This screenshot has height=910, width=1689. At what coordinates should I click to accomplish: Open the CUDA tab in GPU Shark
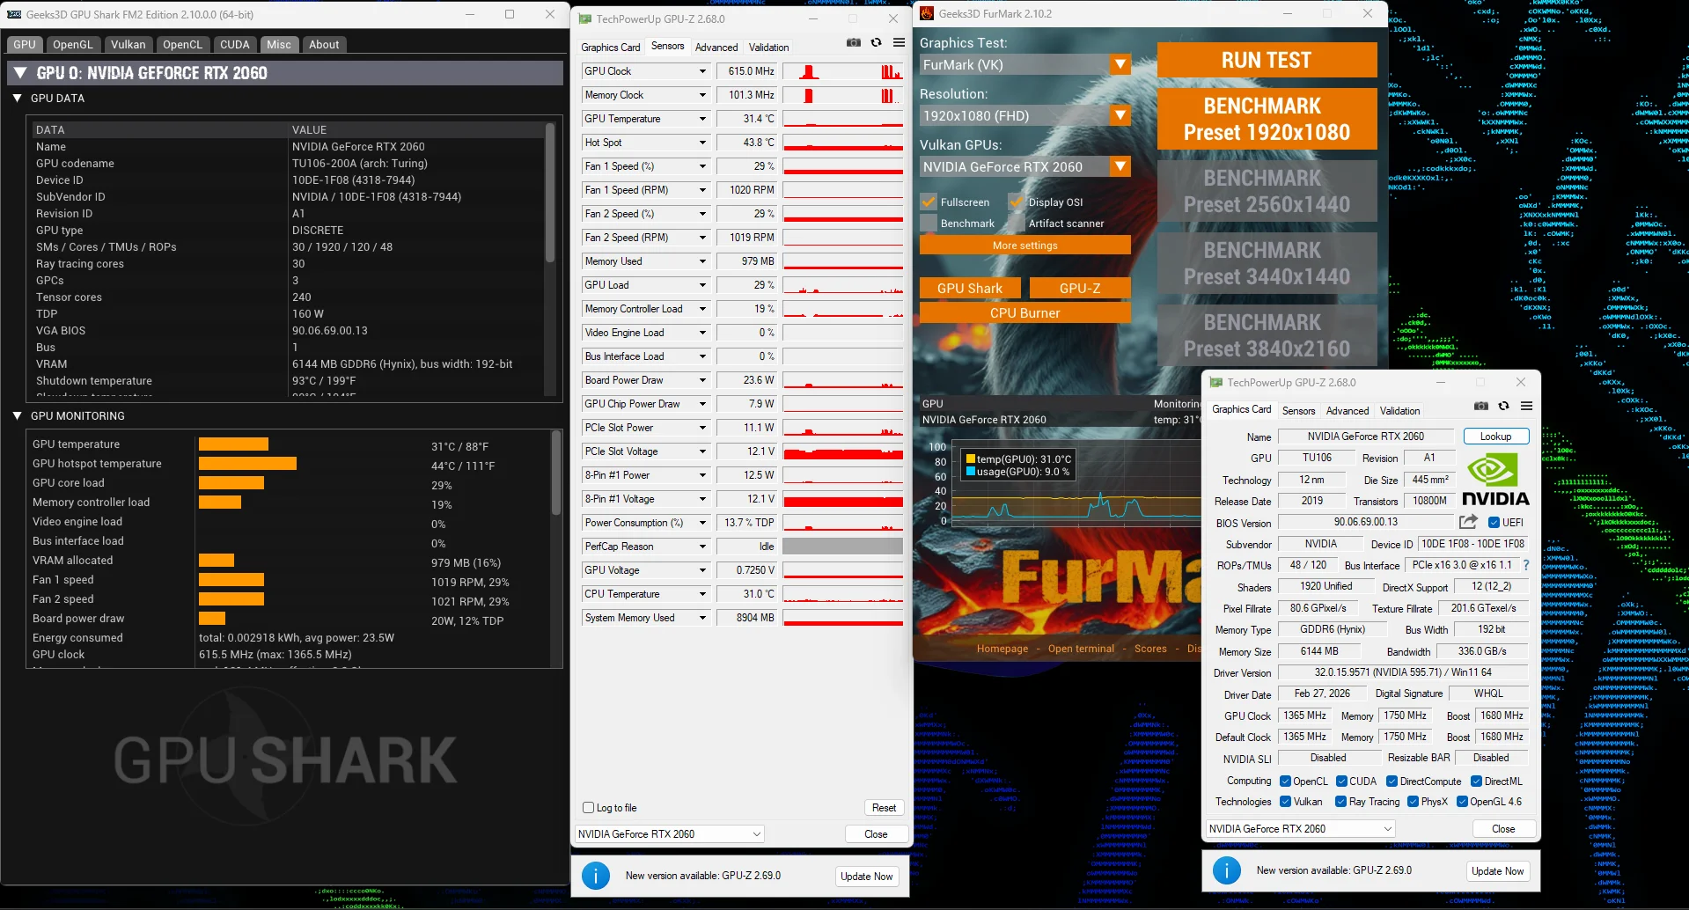coord(234,45)
